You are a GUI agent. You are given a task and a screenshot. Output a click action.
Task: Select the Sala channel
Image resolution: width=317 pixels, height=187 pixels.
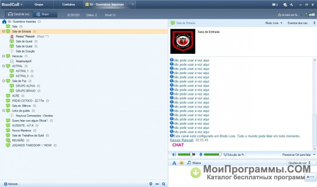coord(14,27)
